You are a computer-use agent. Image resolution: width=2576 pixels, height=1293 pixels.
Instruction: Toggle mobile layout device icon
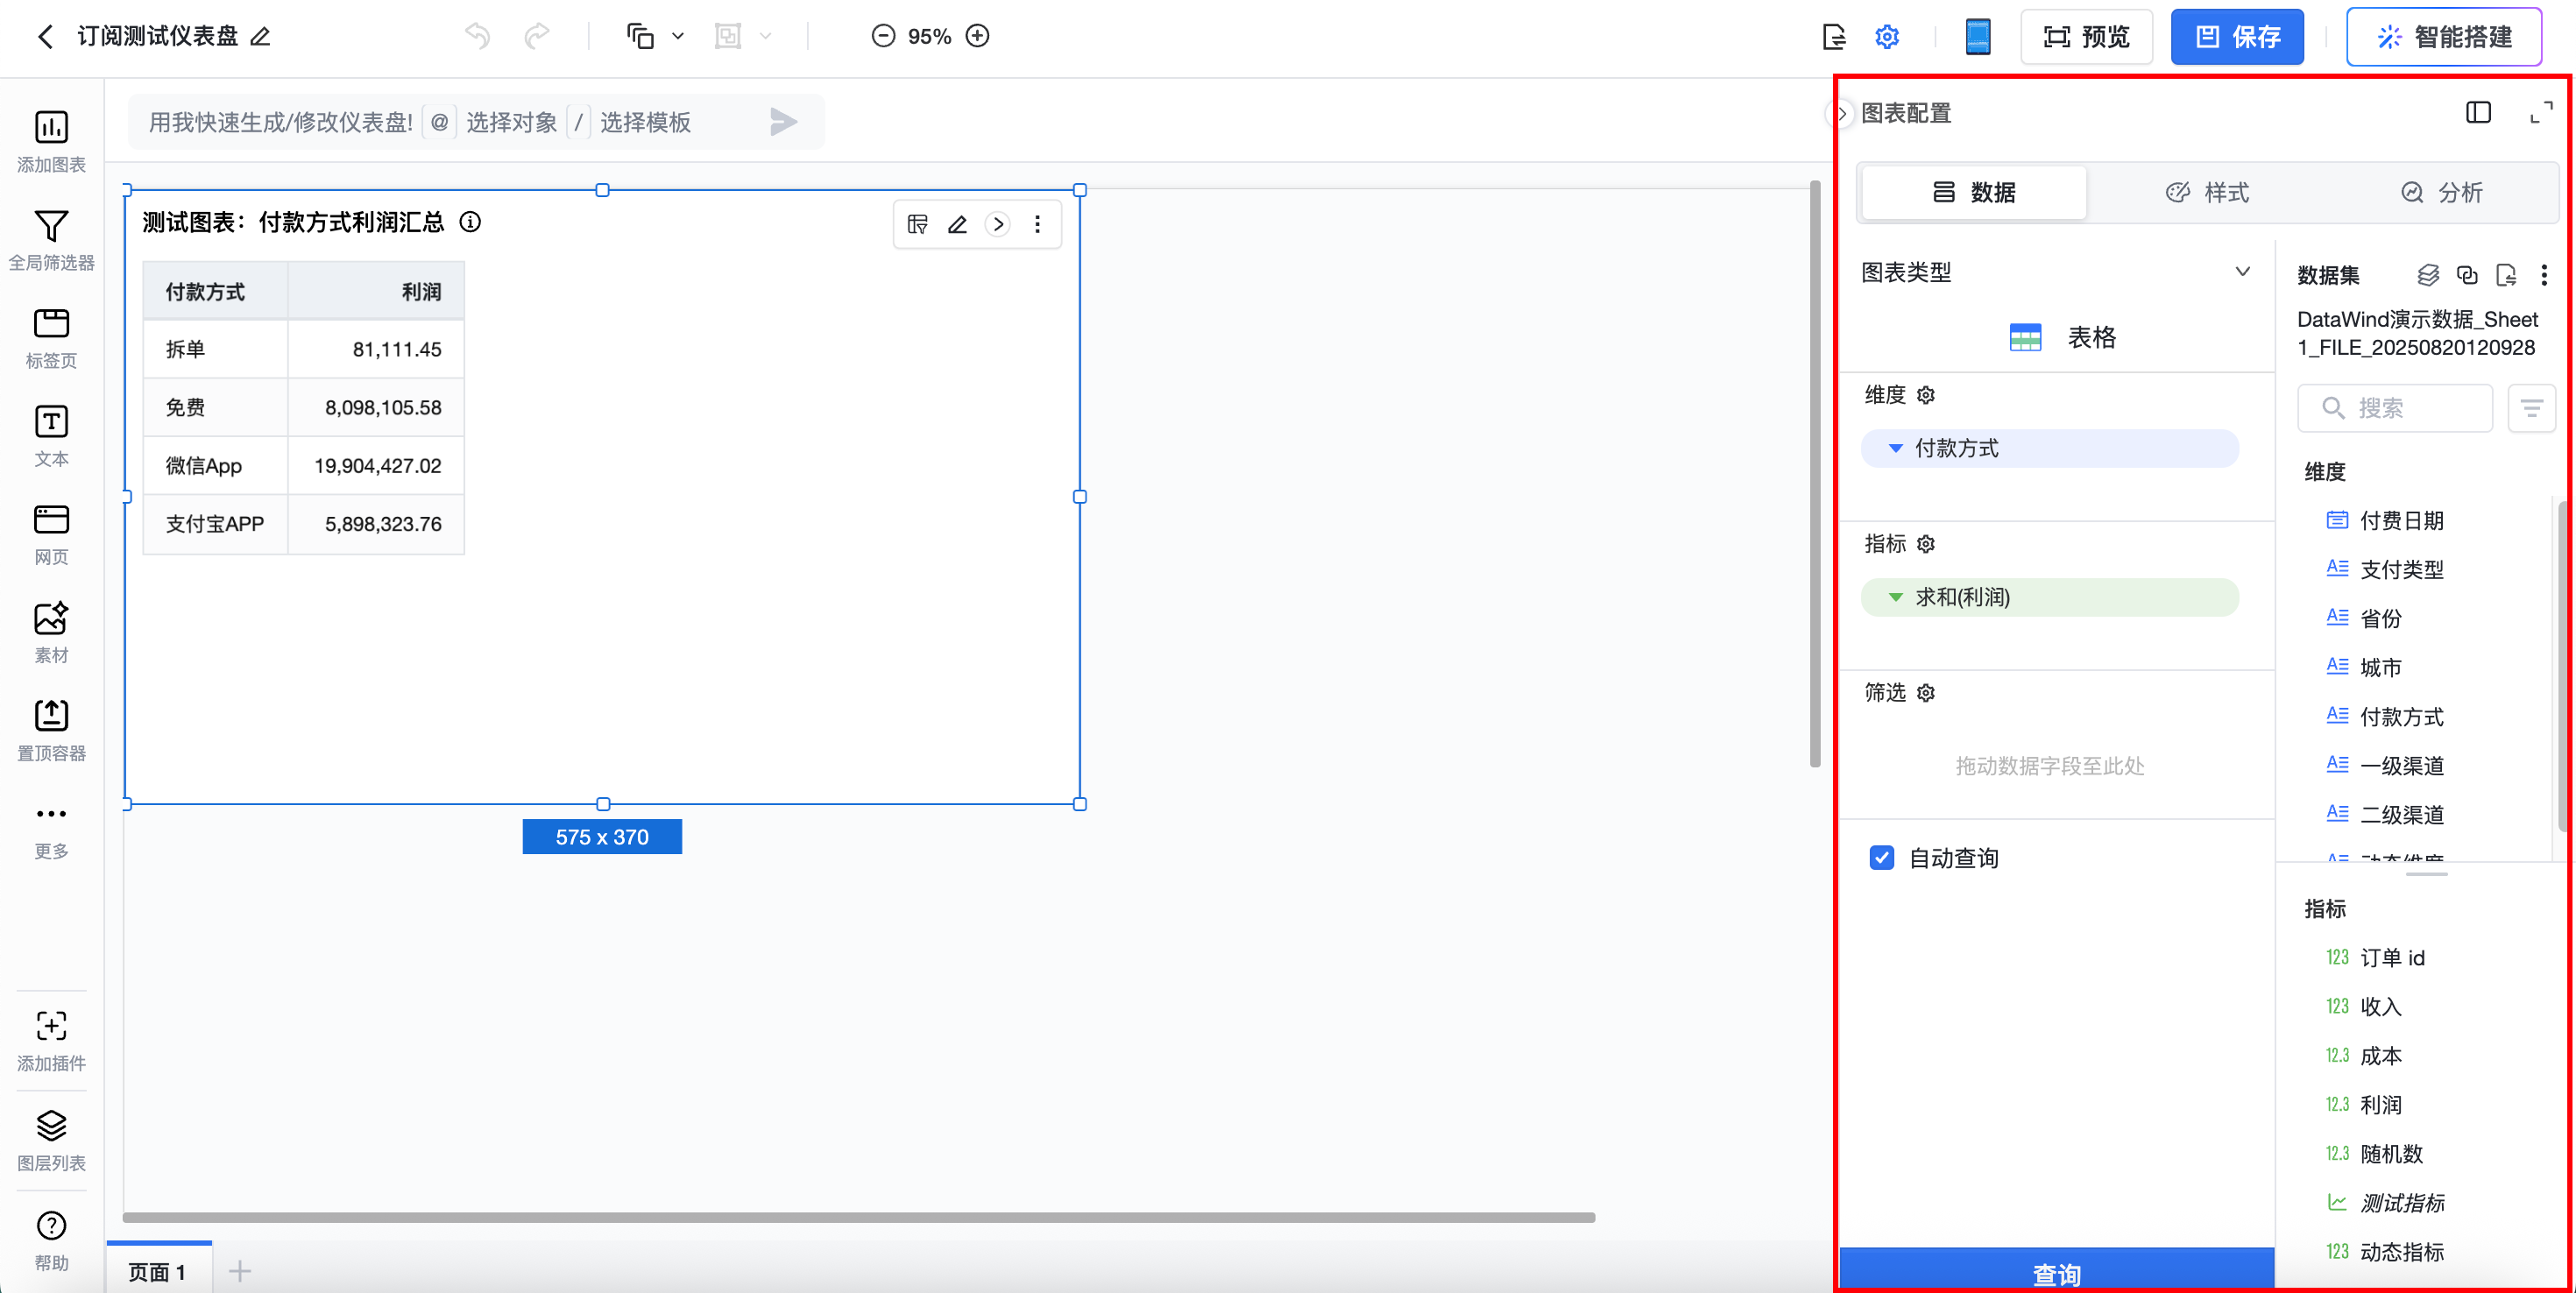coord(1977,37)
